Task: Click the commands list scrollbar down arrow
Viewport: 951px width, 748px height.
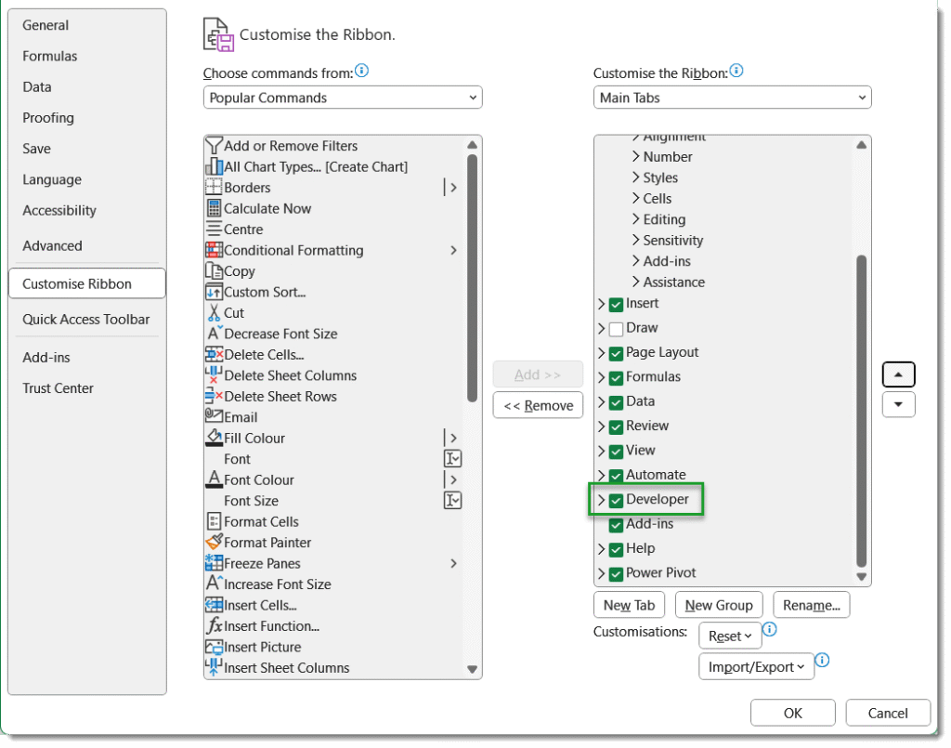Action: tap(472, 669)
